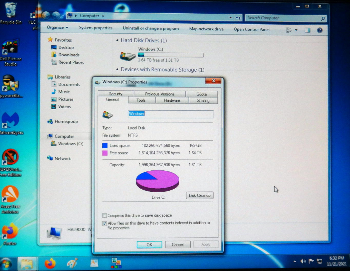This screenshot has height=271, width=350.
Task: Switch to the Security tab
Action: point(116,94)
